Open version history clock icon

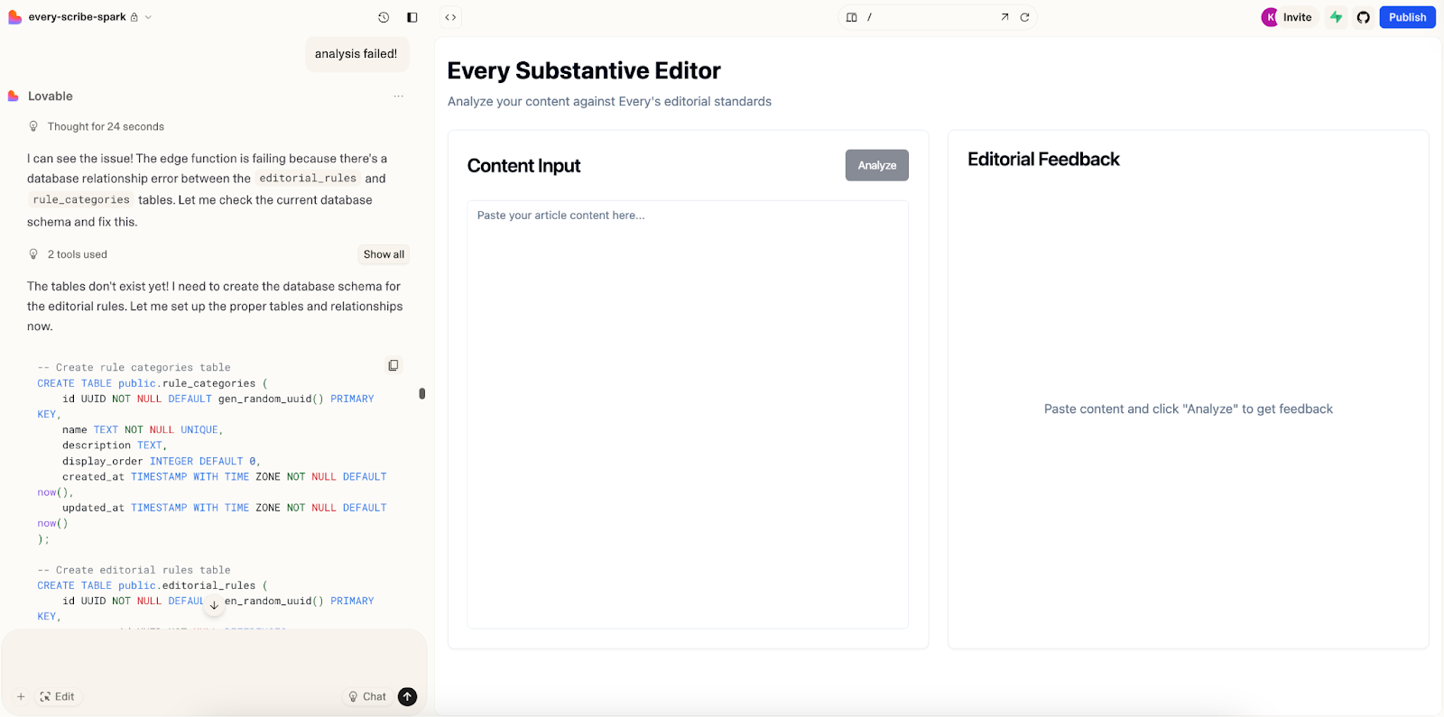coord(384,17)
